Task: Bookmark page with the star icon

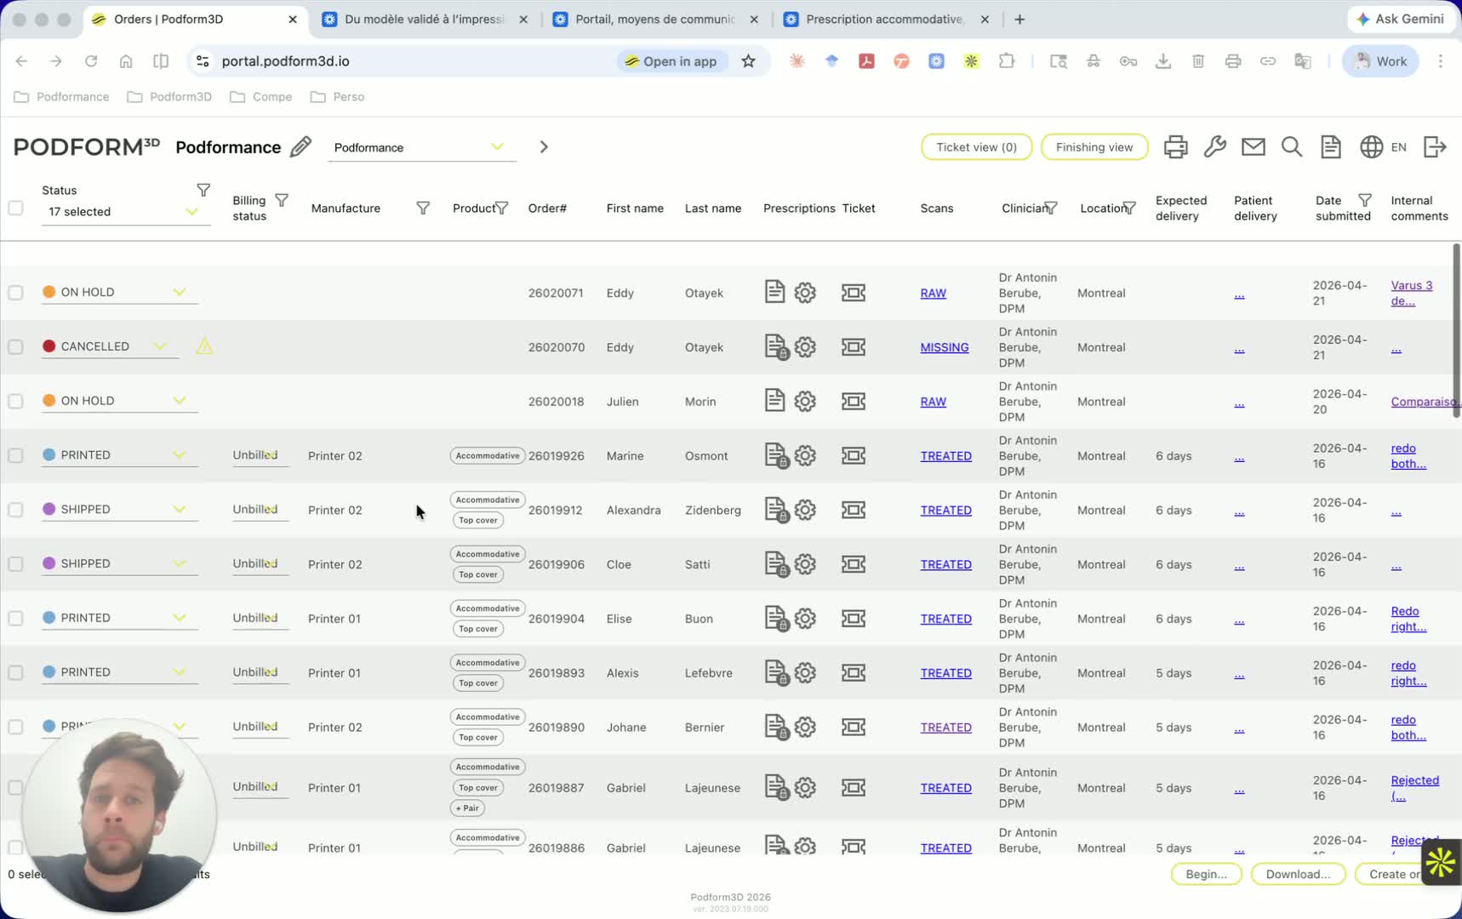Action: (x=748, y=61)
